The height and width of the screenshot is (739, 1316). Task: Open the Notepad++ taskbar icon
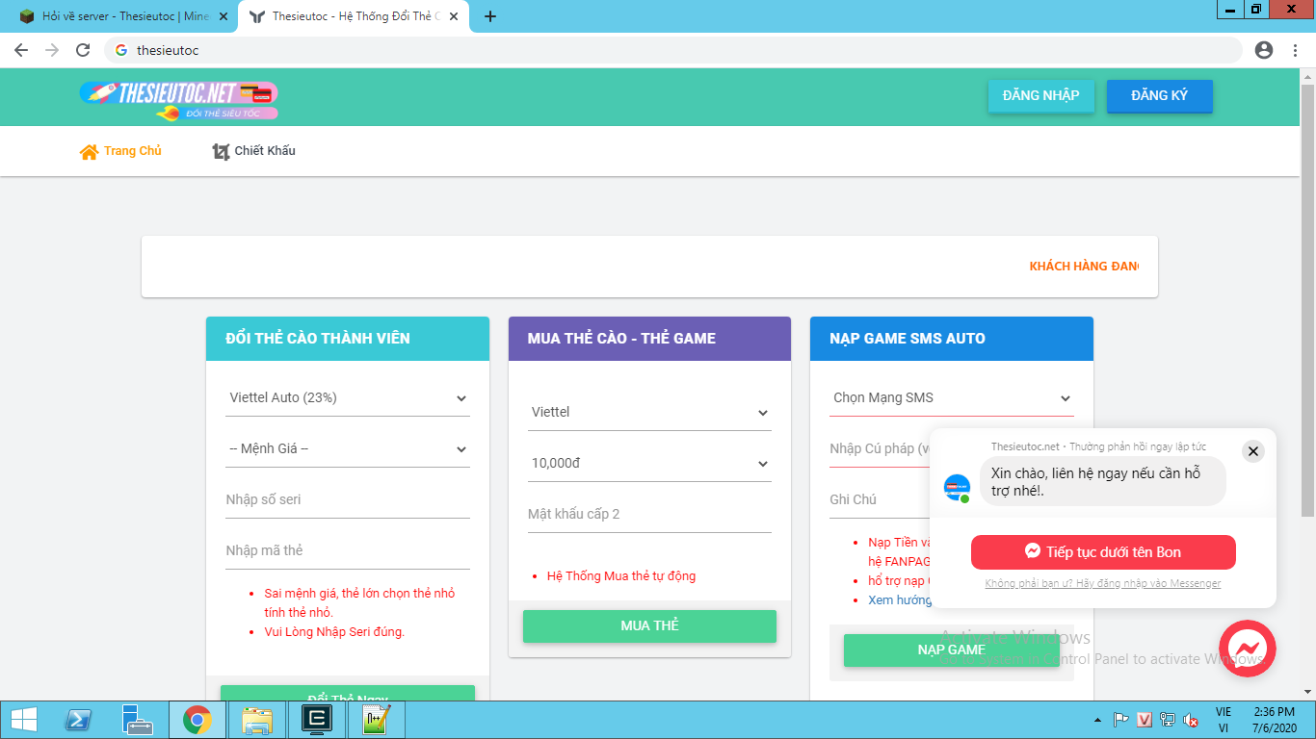pos(376,720)
